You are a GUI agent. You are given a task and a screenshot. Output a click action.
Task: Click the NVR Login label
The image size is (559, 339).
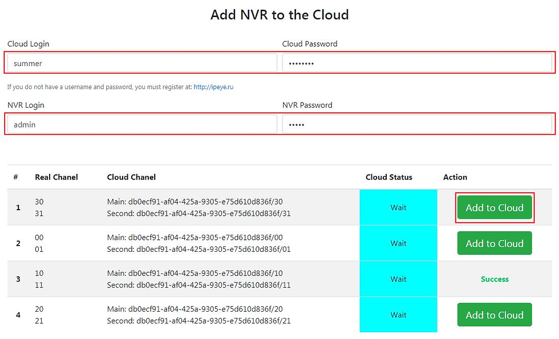(x=26, y=105)
